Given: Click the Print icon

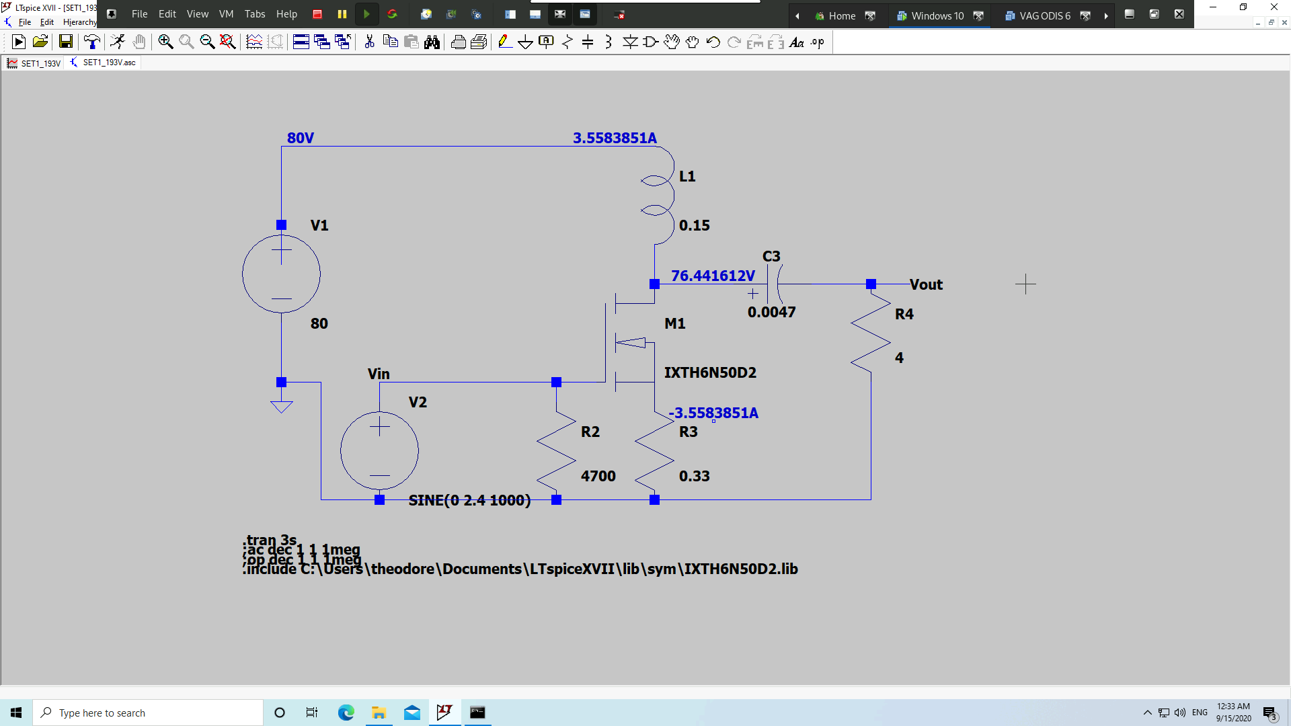Looking at the screenshot, I should (459, 42).
